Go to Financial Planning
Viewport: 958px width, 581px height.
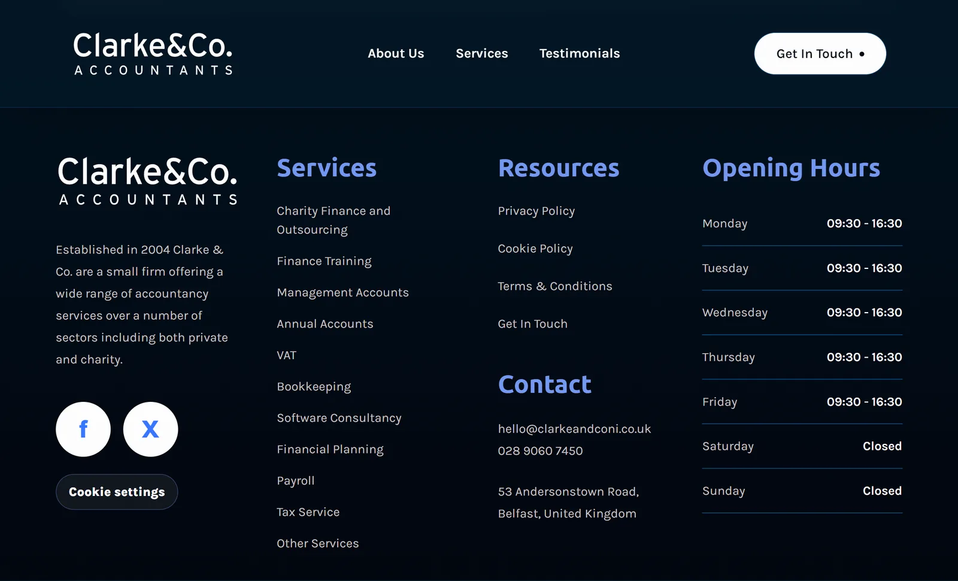pyautogui.click(x=330, y=449)
